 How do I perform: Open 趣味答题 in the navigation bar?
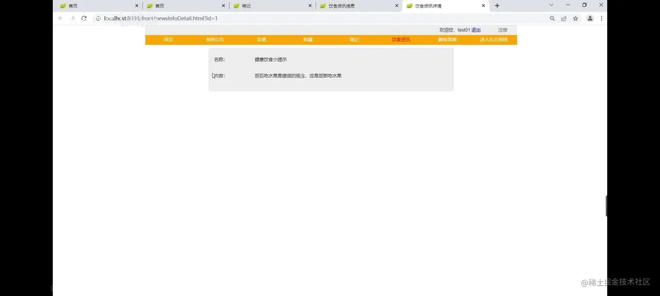[447, 40]
